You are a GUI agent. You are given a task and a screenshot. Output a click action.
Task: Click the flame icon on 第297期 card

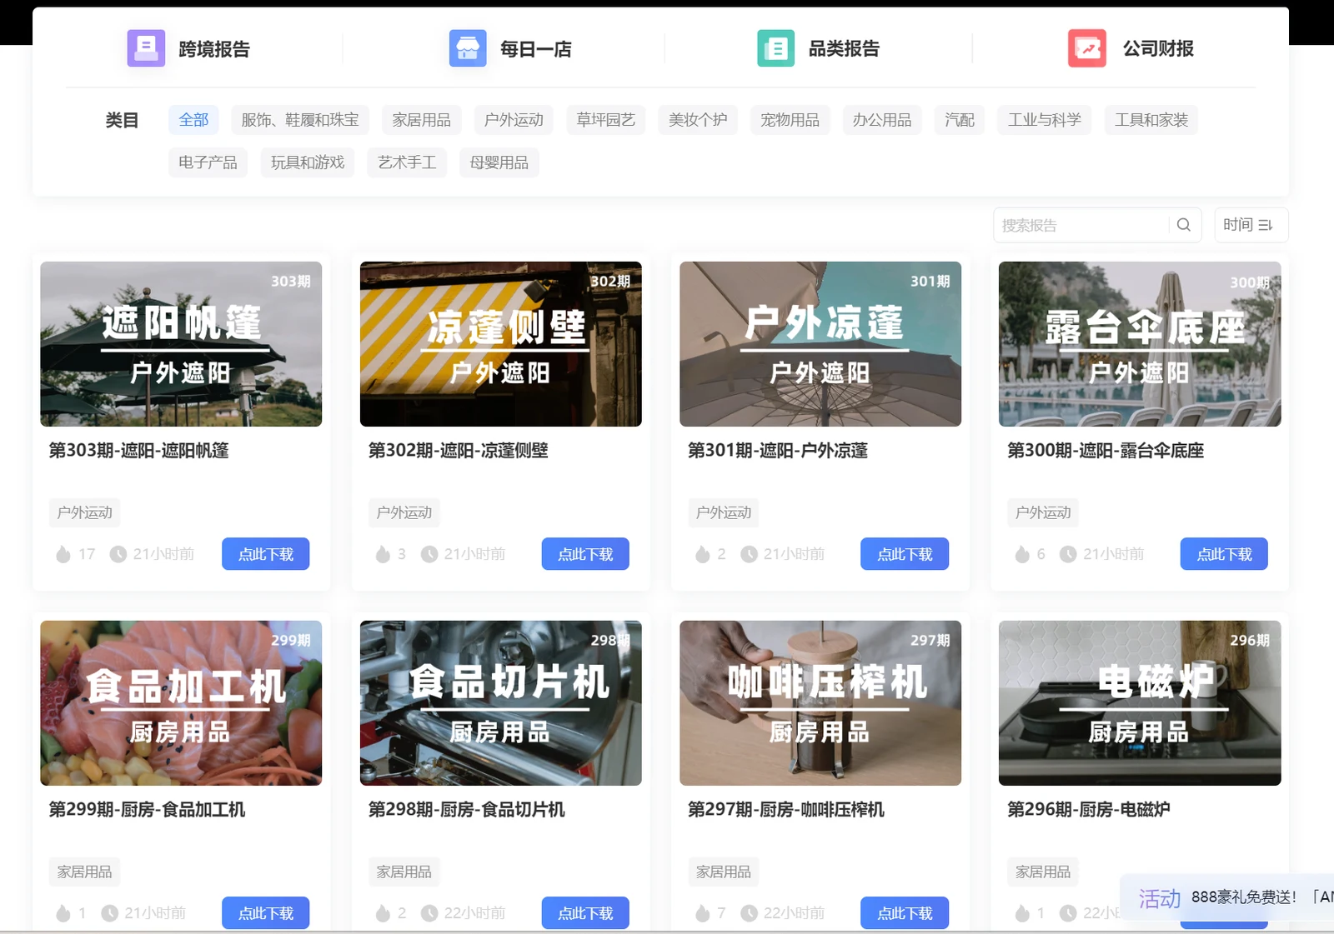click(x=703, y=913)
